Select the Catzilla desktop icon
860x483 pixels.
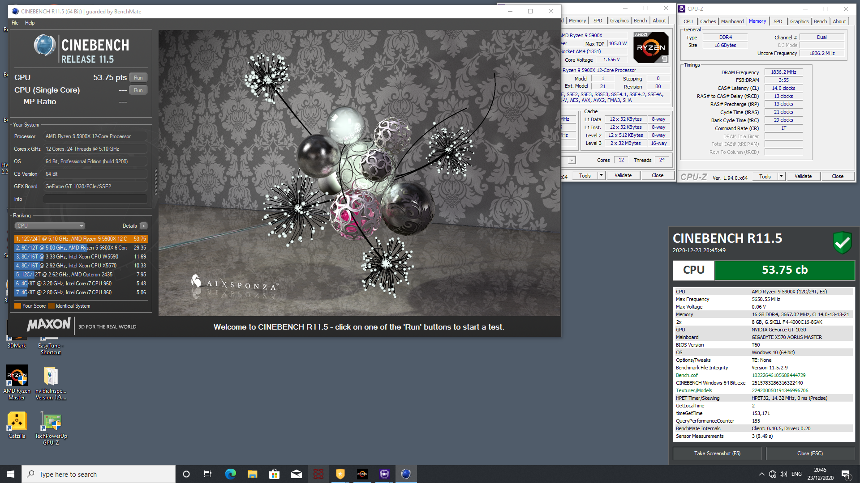tap(17, 425)
